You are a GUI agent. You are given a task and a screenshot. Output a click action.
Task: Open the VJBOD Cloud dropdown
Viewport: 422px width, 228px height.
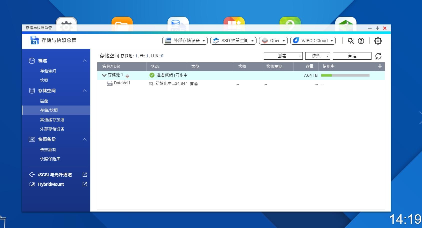click(x=313, y=40)
